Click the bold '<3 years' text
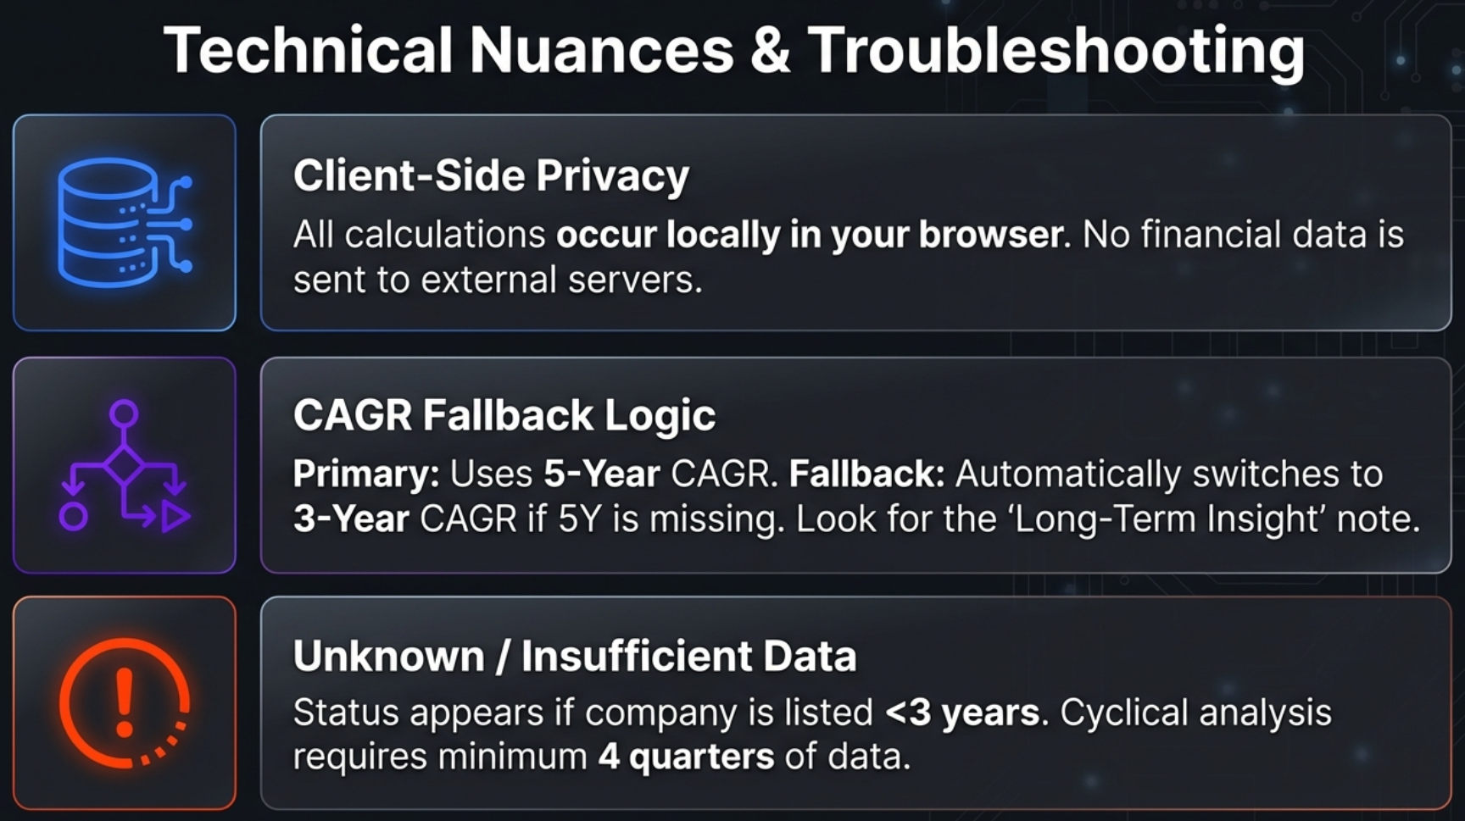The width and height of the screenshot is (1465, 821). coord(961,713)
